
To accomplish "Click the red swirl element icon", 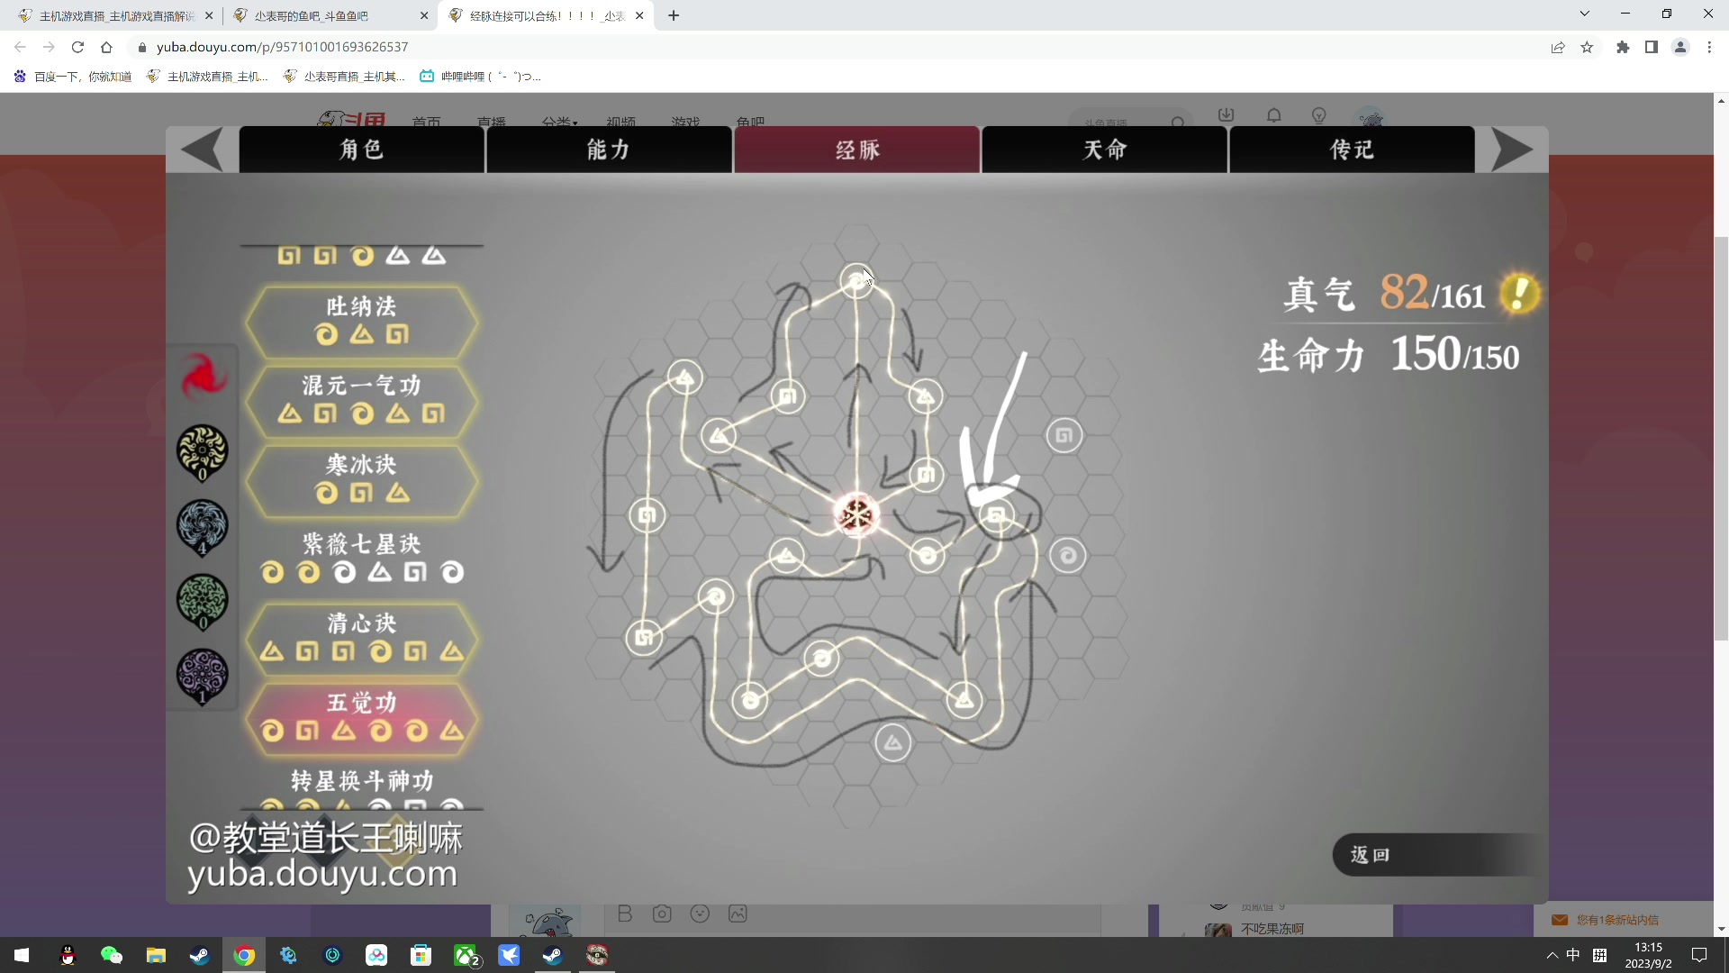I will click(204, 377).
